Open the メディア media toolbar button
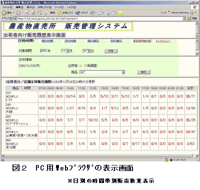Screen dimensions: 200x190 (x=81, y=13)
